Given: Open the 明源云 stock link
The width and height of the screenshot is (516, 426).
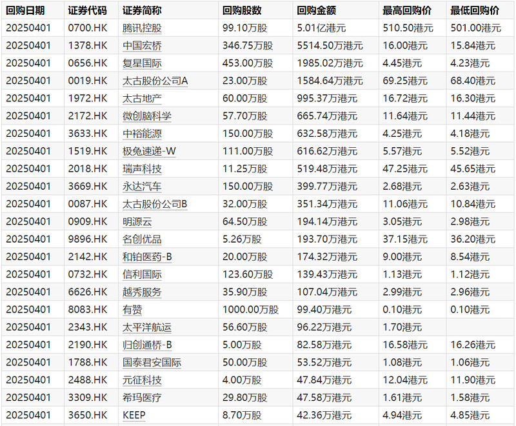Looking at the screenshot, I should (x=137, y=222).
